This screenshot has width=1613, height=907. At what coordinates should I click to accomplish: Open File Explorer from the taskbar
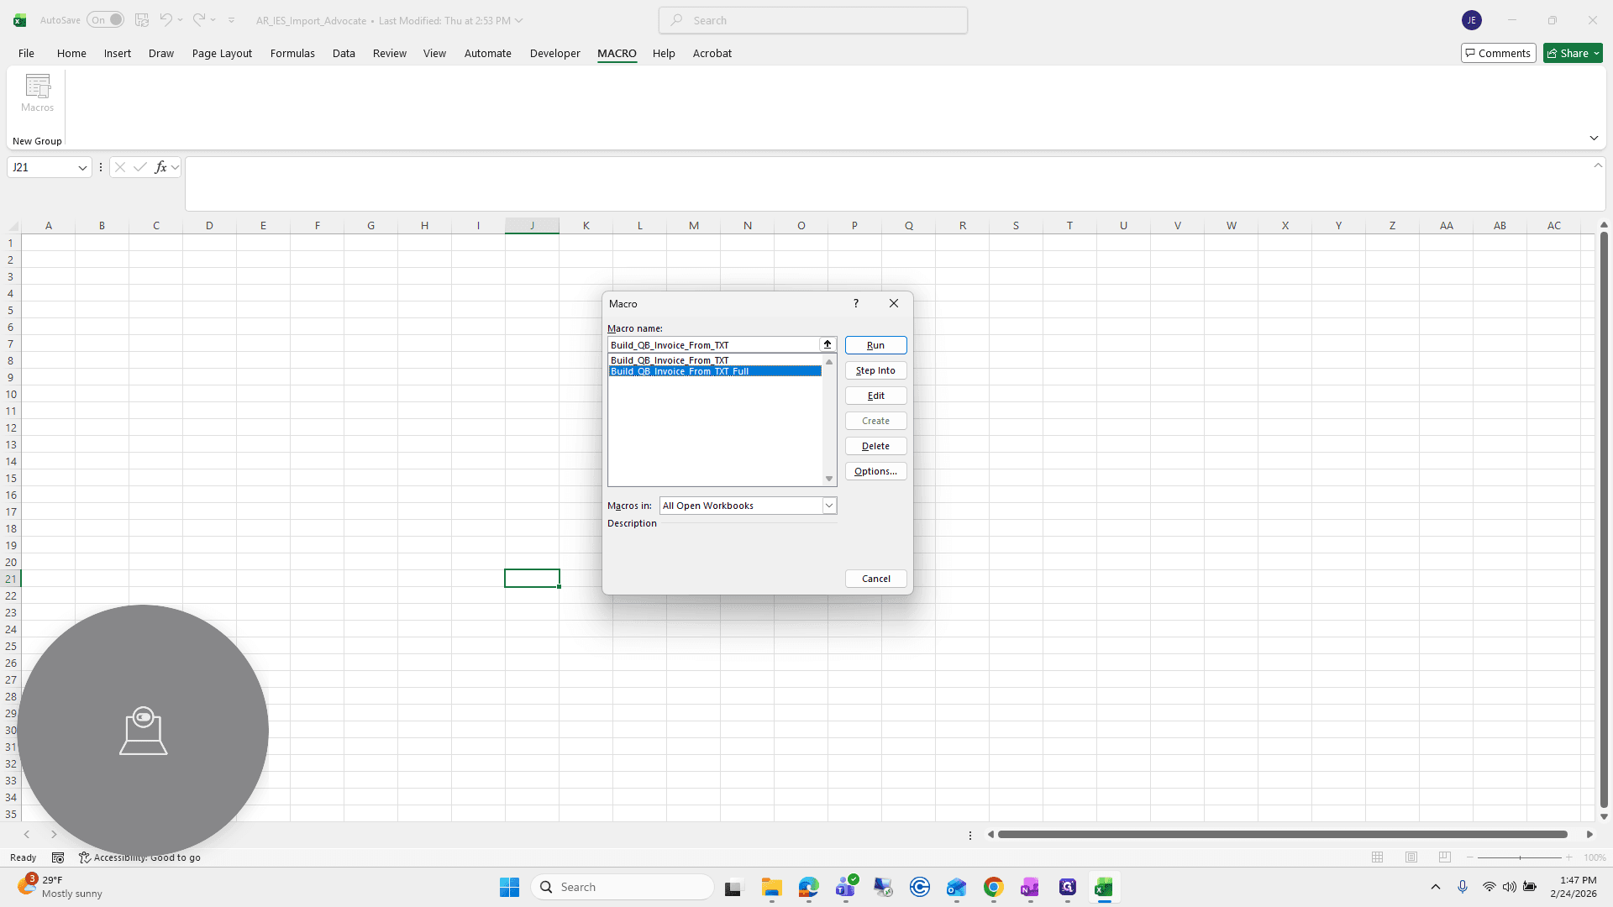772,887
